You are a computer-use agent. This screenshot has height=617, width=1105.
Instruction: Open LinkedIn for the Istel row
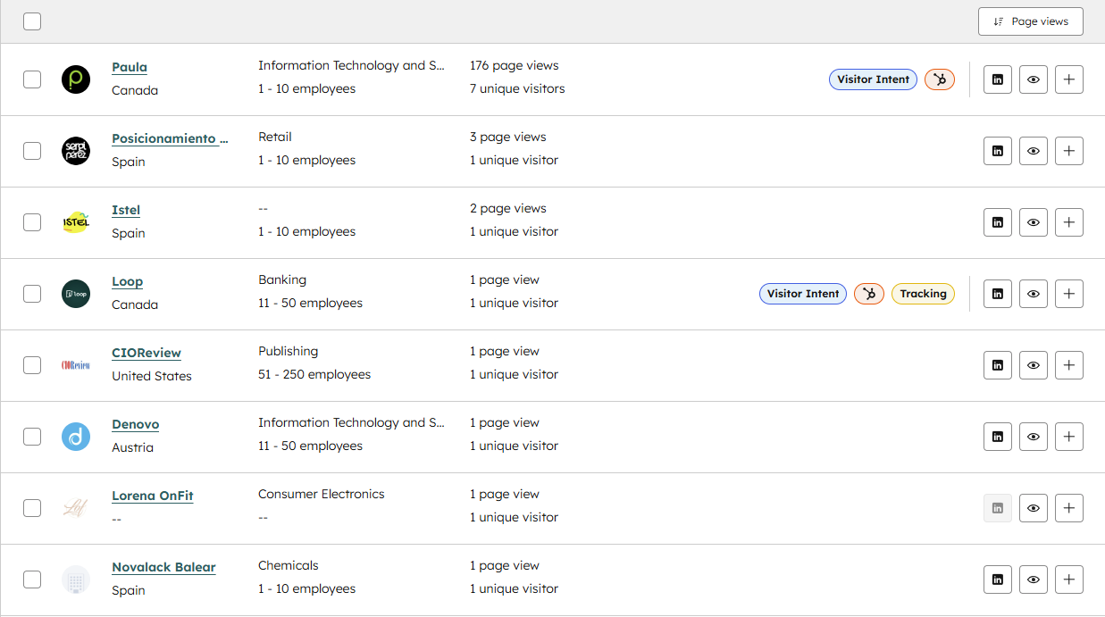tap(998, 222)
